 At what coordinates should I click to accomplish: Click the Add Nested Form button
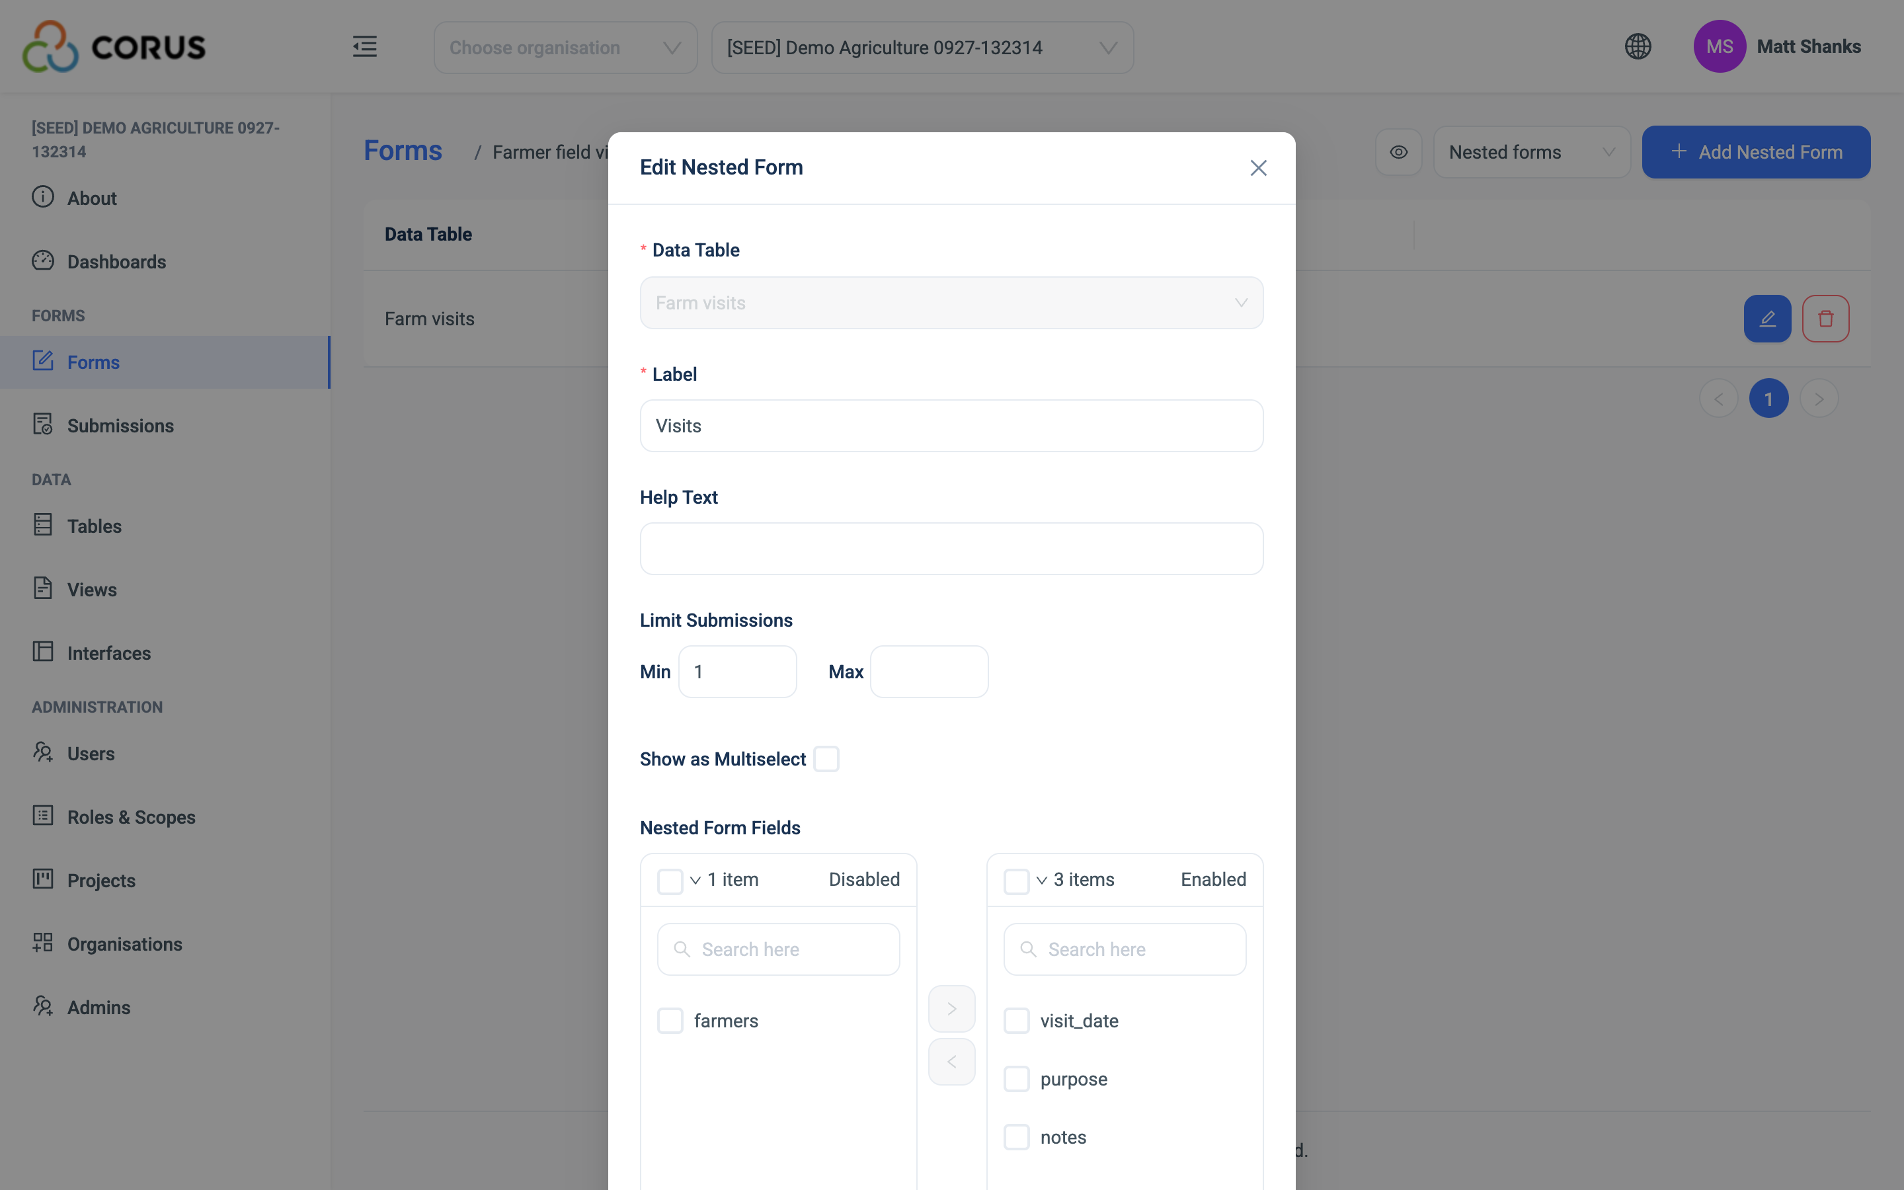pos(1755,152)
